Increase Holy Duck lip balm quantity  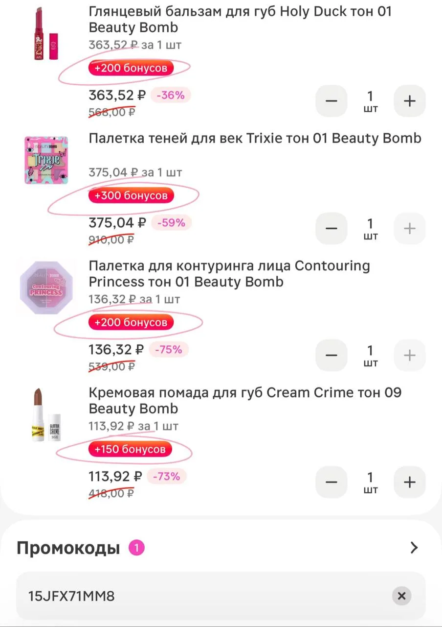click(410, 101)
